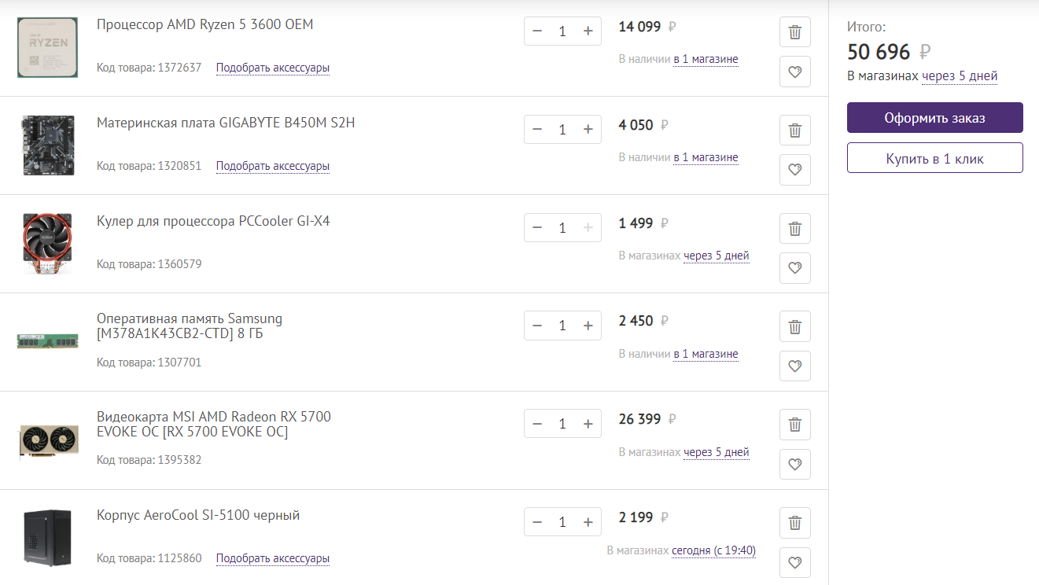Add GIGABYTE B450M S2H to favorites
The height and width of the screenshot is (585, 1039).
794,170
